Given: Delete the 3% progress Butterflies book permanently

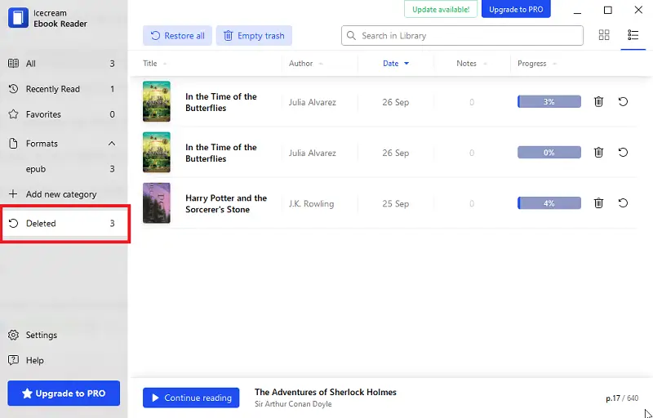Looking at the screenshot, I should (598, 101).
